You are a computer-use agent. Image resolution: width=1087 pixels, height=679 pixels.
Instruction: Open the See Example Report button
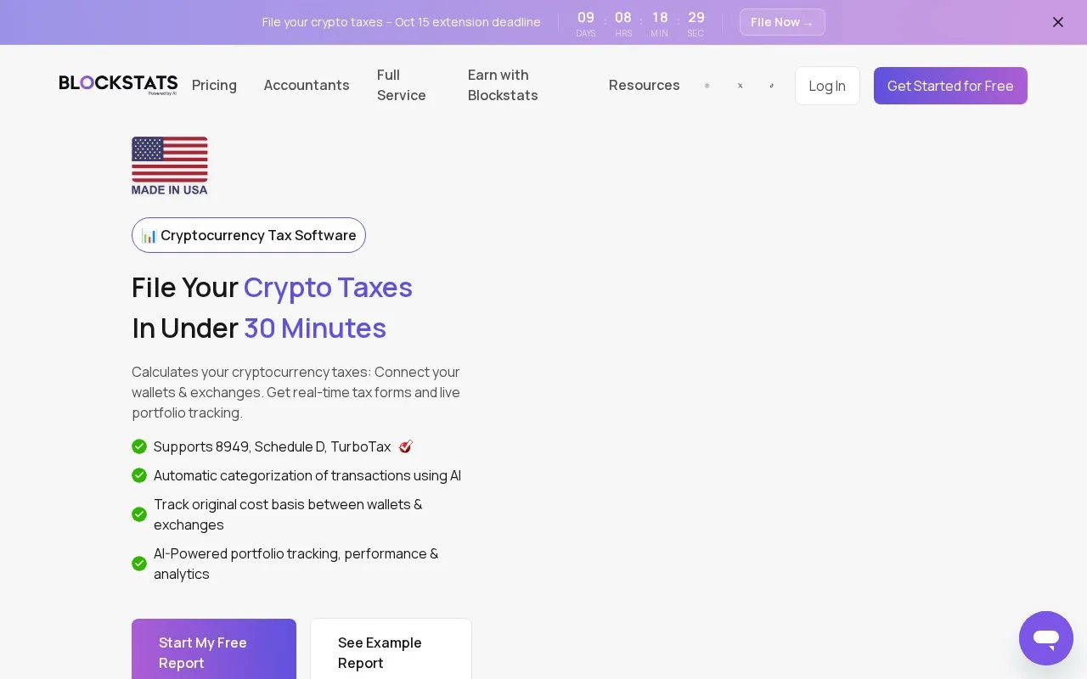click(391, 649)
